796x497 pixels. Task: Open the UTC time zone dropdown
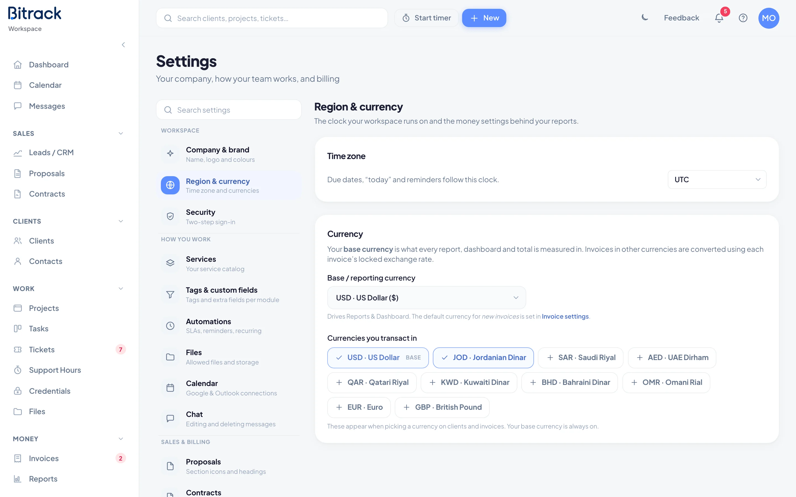(717, 179)
